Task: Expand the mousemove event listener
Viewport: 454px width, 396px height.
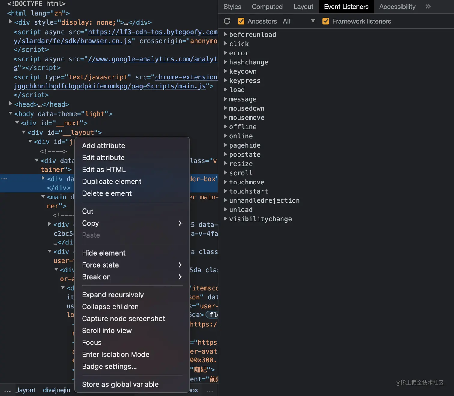Action: pyautogui.click(x=226, y=118)
